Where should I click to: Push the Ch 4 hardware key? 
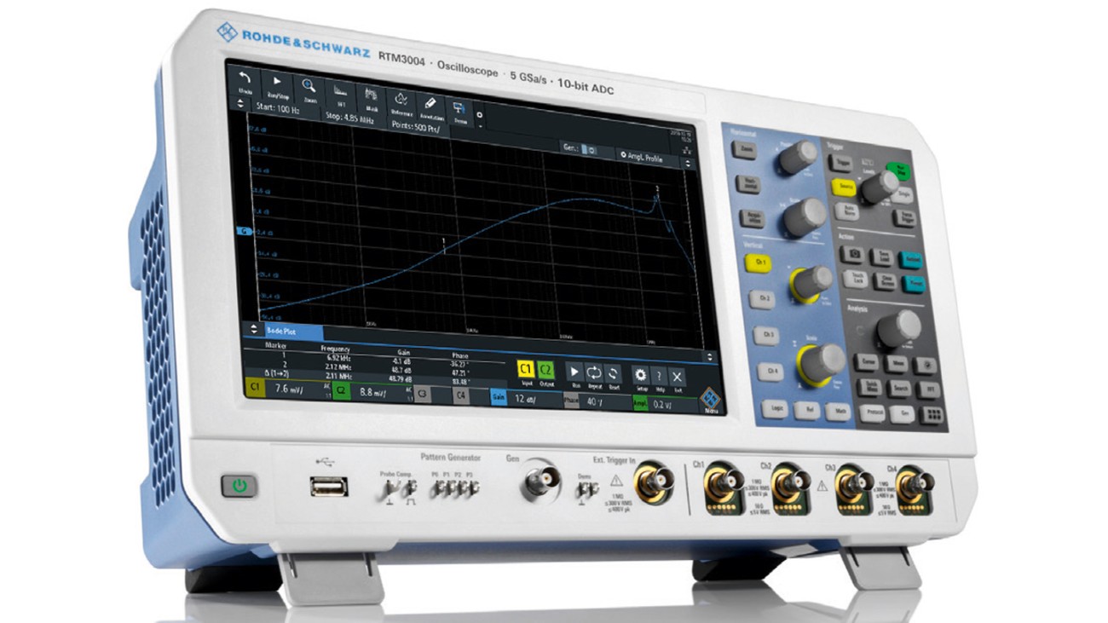click(x=771, y=371)
